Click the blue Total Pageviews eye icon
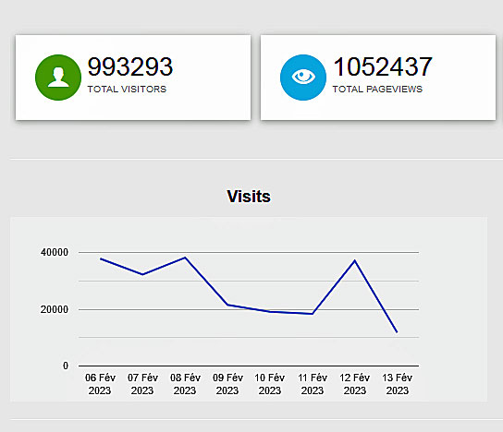Image resolution: width=503 pixels, height=432 pixels. [303, 78]
